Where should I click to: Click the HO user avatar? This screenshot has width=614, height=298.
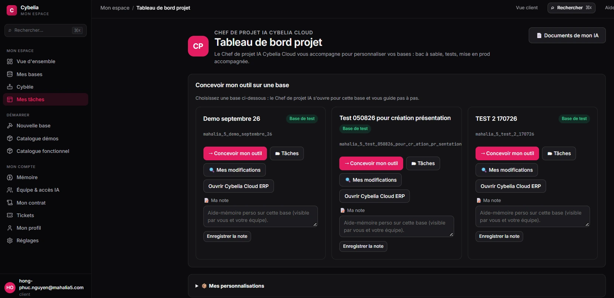[x=10, y=287]
